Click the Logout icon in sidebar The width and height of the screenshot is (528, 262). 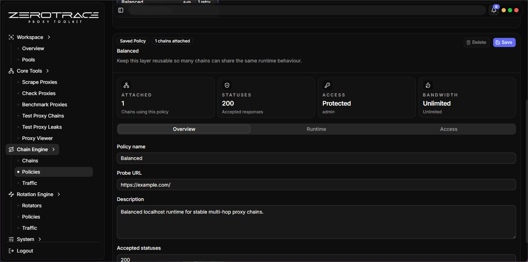11,251
